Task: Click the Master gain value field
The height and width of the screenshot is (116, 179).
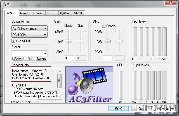Action: [69, 58]
